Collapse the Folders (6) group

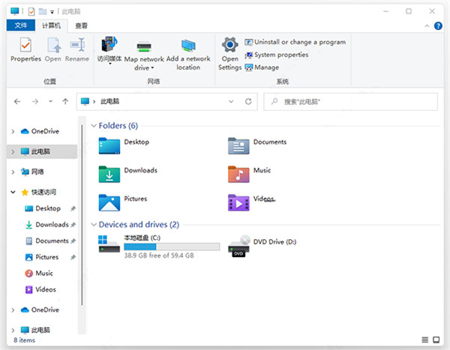[93, 126]
